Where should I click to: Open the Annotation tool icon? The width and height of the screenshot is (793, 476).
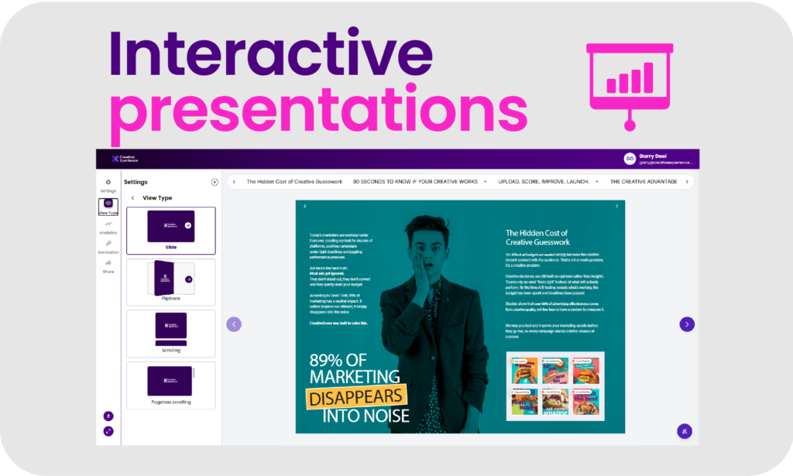tap(108, 245)
